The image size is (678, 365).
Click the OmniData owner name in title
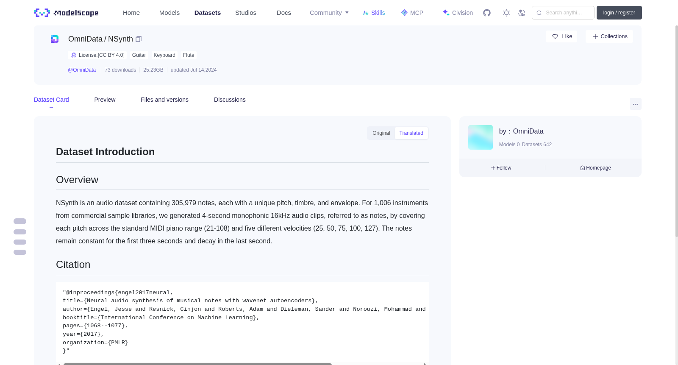pyautogui.click(x=85, y=39)
